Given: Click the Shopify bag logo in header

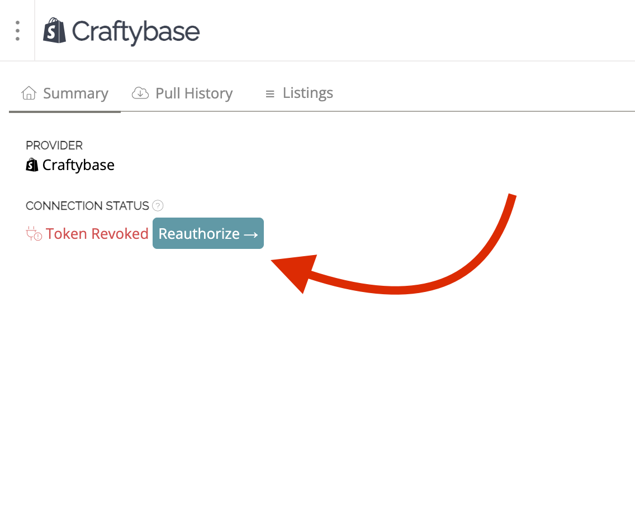Looking at the screenshot, I should (x=55, y=30).
